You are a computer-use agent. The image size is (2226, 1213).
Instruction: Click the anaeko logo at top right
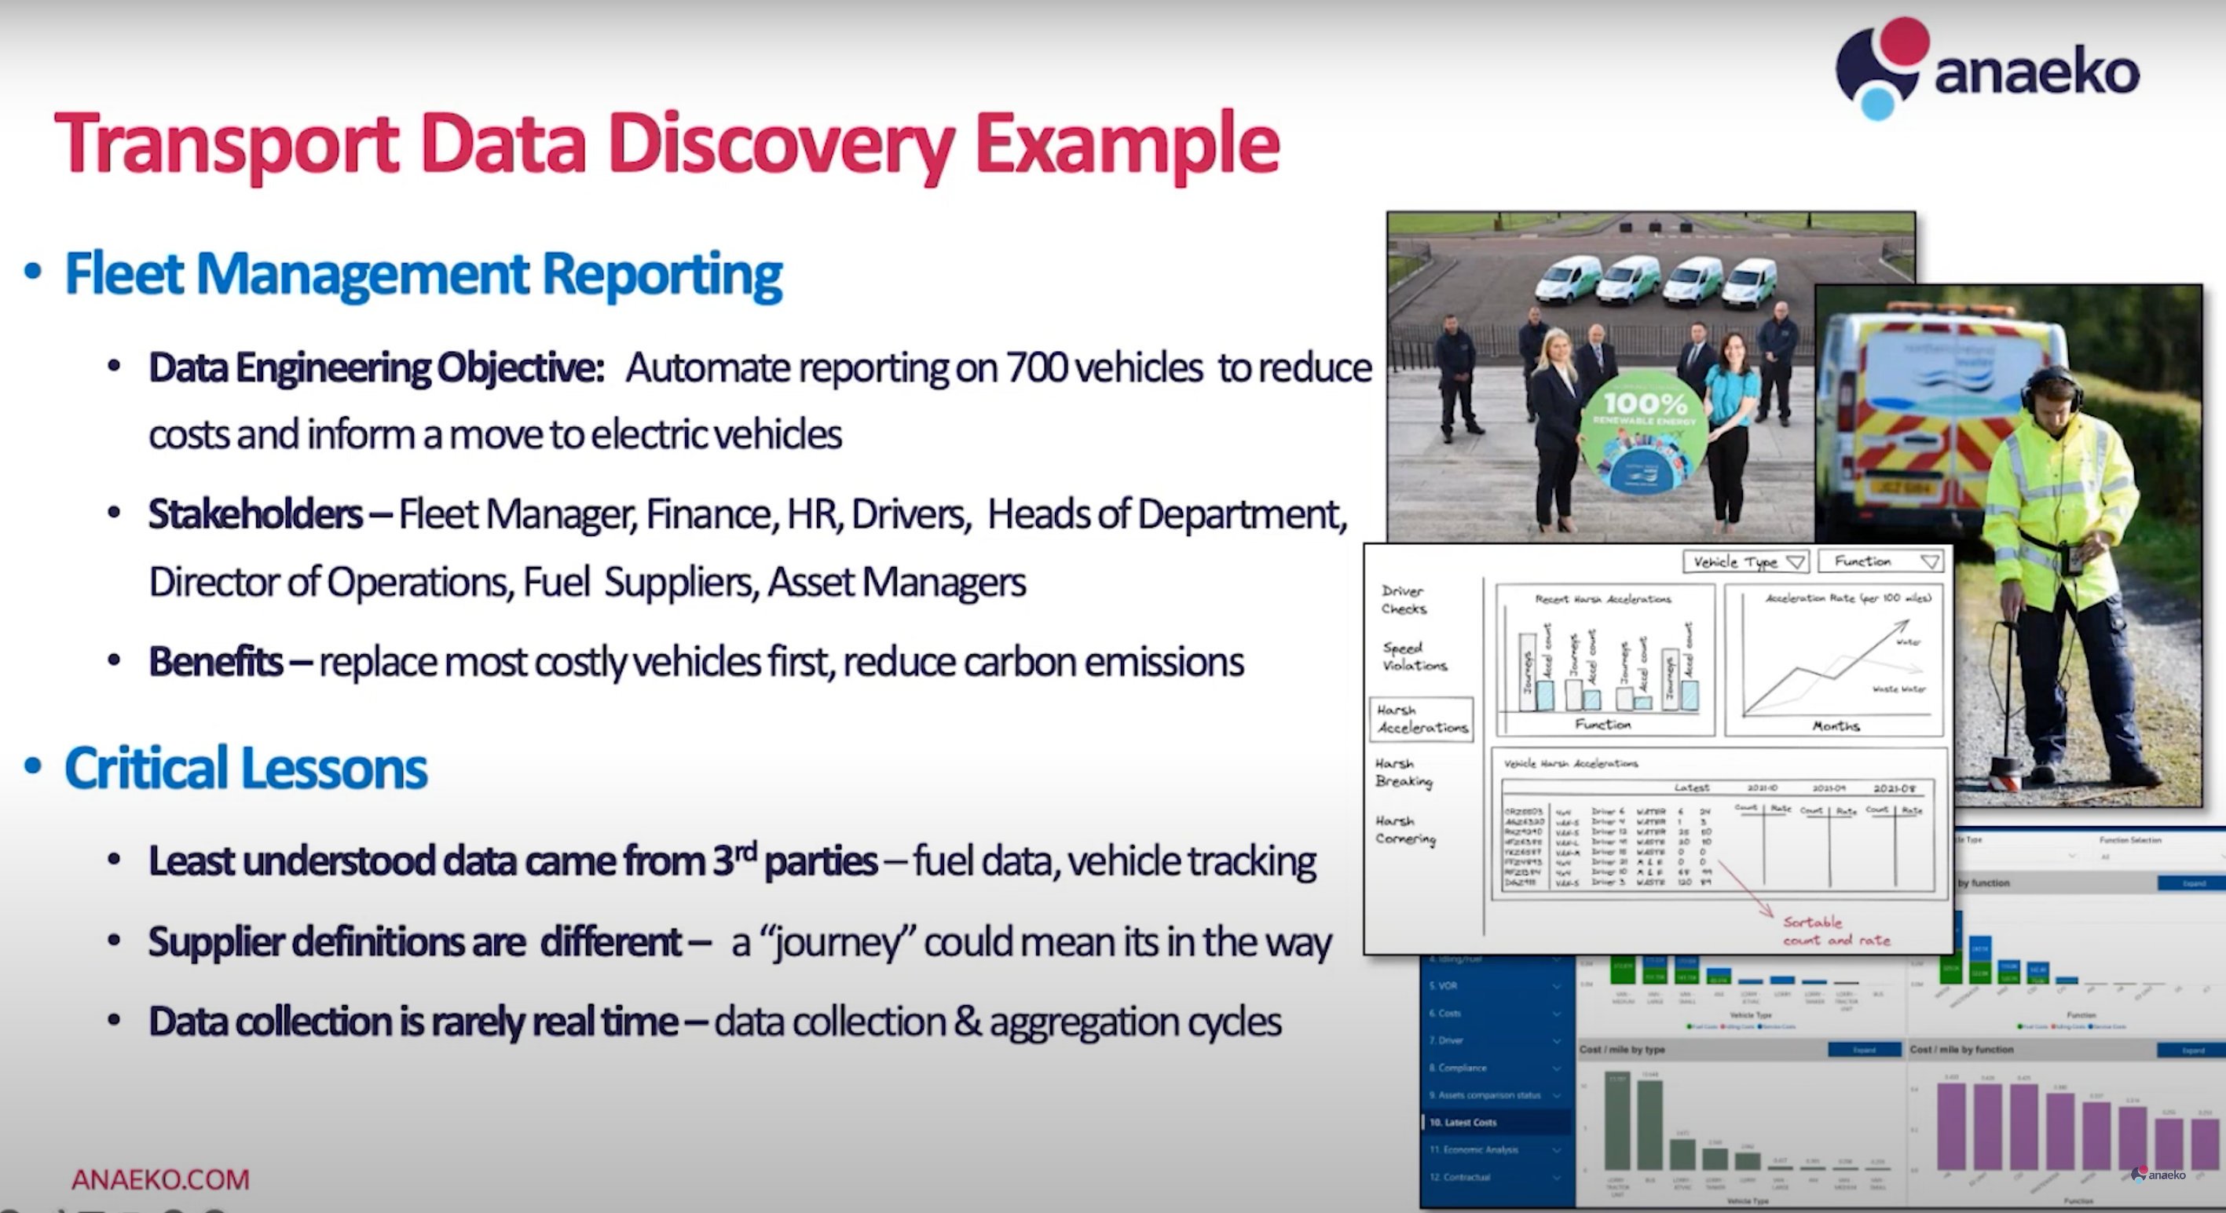(1986, 69)
